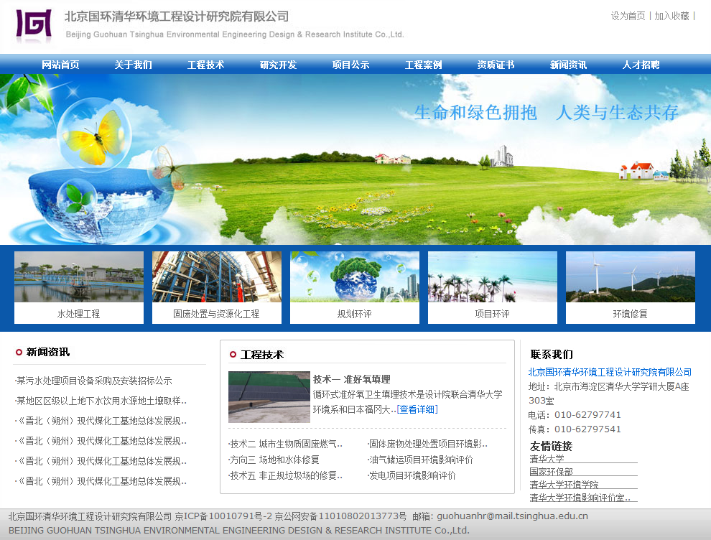The image size is (711, 540).
Task: Open news 某污水处理项目设备采购及安装招标公示
Action: click(94, 381)
